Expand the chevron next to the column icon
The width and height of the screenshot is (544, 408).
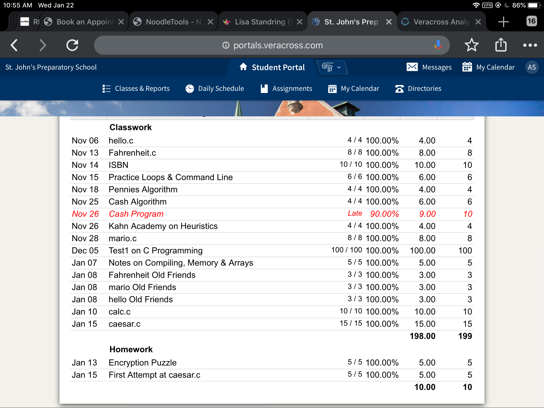coord(339,67)
